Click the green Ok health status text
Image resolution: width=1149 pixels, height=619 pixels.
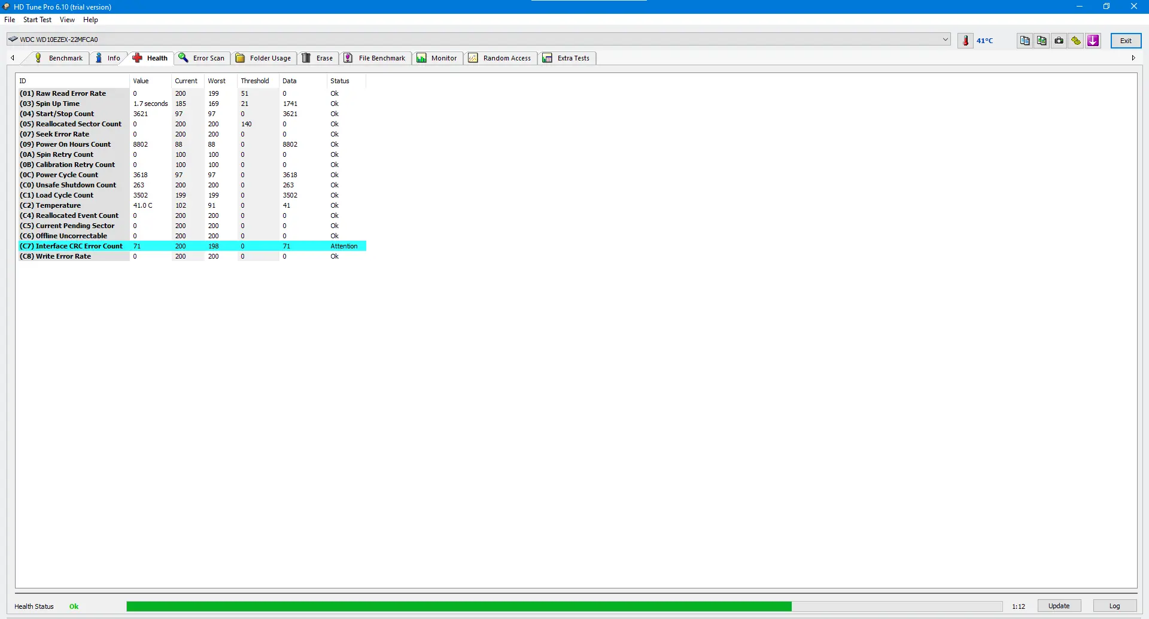click(74, 606)
